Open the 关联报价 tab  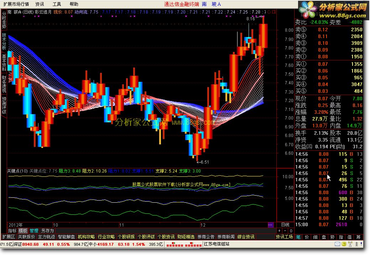tap(26, 237)
